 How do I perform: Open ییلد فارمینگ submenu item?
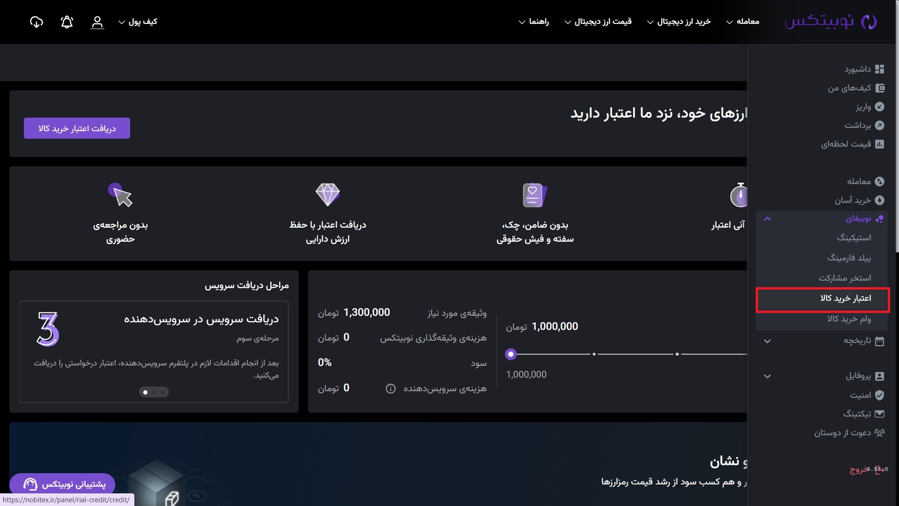pos(849,258)
